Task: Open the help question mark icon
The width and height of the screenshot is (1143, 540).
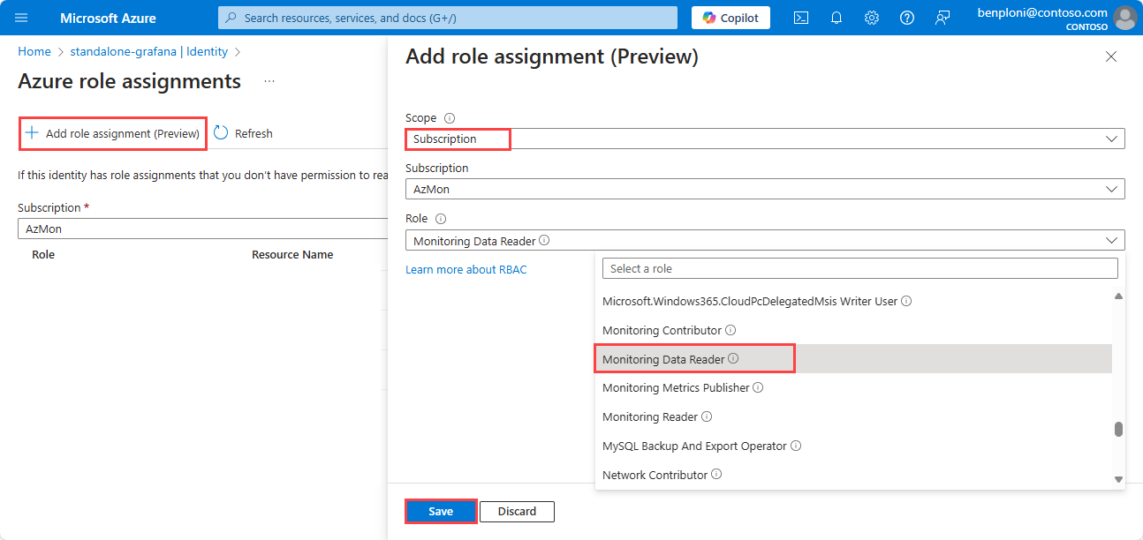Action: [907, 18]
